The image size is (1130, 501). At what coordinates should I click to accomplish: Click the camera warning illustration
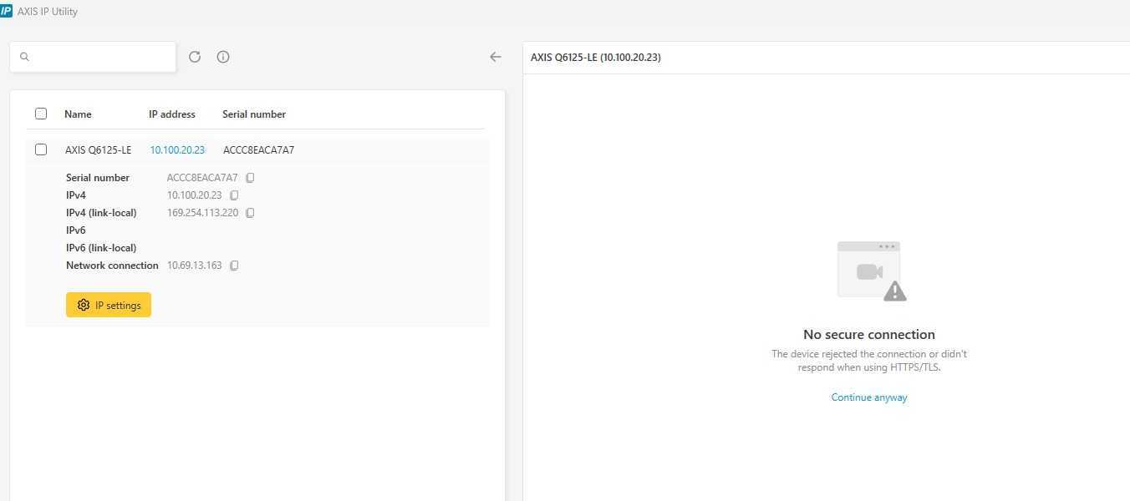871,271
